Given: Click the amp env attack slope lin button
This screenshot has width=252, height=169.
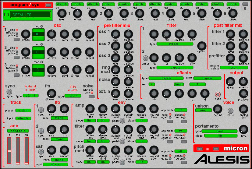Looking at the screenshot, I should click(x=90, y=121).
